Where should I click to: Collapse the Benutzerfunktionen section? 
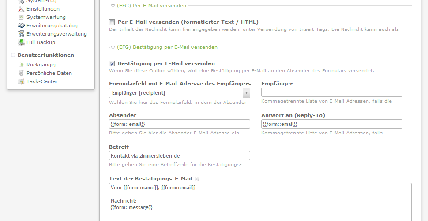coord(13,55)
